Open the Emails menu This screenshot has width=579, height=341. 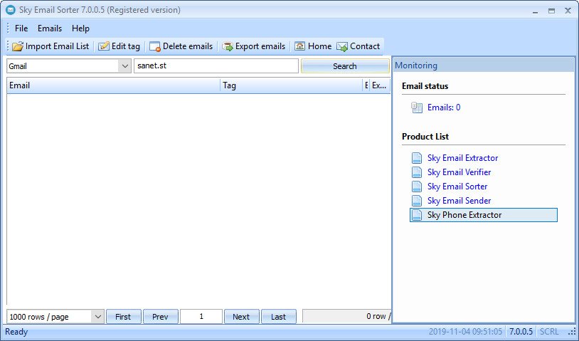coord(50,28)
